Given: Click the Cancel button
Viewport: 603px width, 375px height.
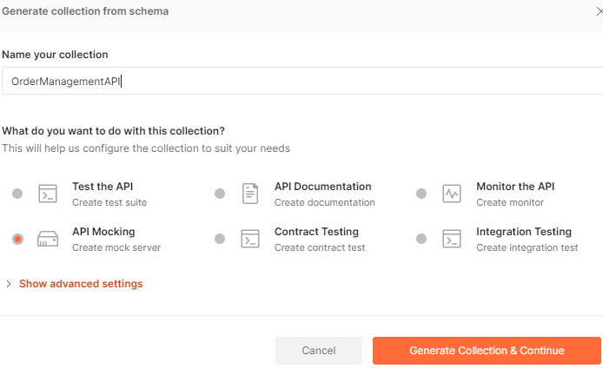Looking at the screenshot, I should pyautogui.click(x=318, y=351).
